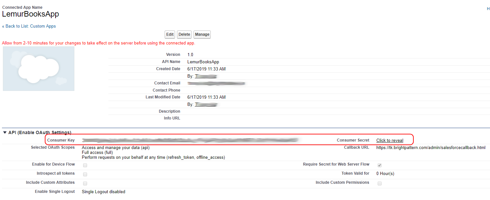Reveal the Consumer Secret
Image resolution: width=490 pixels, height=200 pixels.
[x=390, y=141]
